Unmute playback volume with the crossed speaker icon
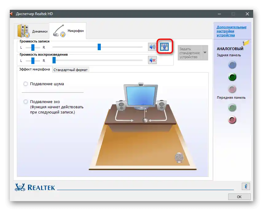263x211 pixels. [152, 60]
